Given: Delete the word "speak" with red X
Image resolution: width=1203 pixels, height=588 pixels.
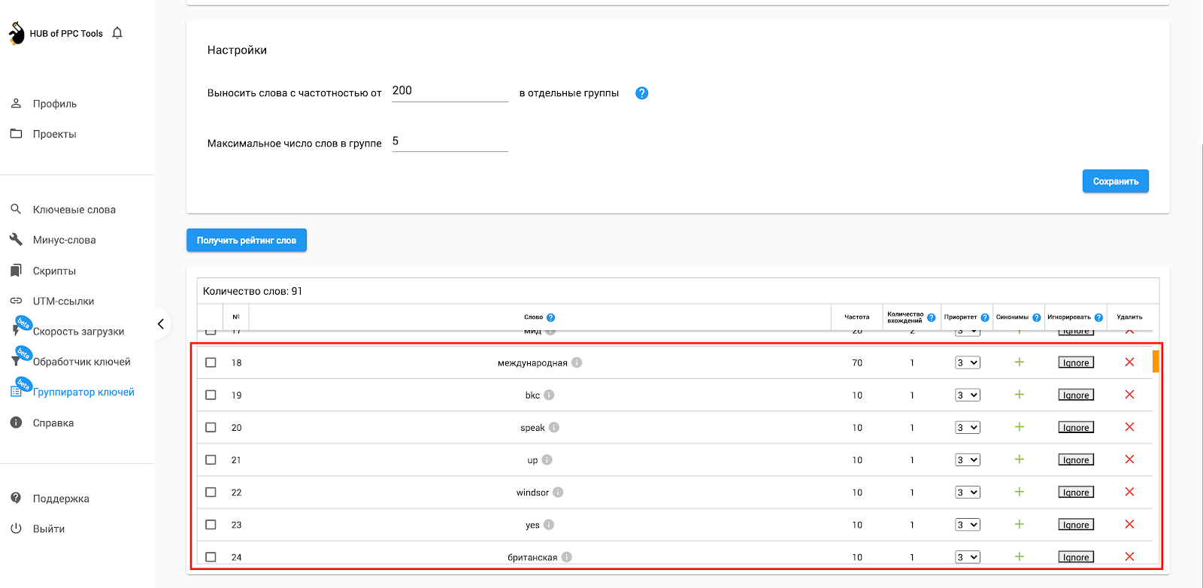Looking at the screenshot, I should [x=1129, y=426].
